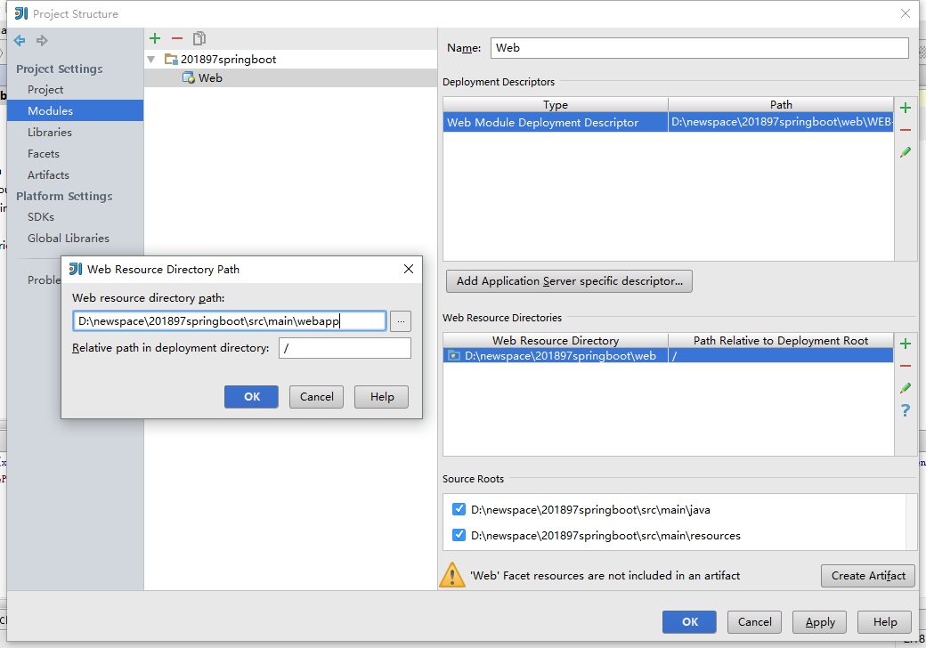This screenshot has height=648, width=926.
Task: Click Add Application Server specific descriptor
Action: 569,281
